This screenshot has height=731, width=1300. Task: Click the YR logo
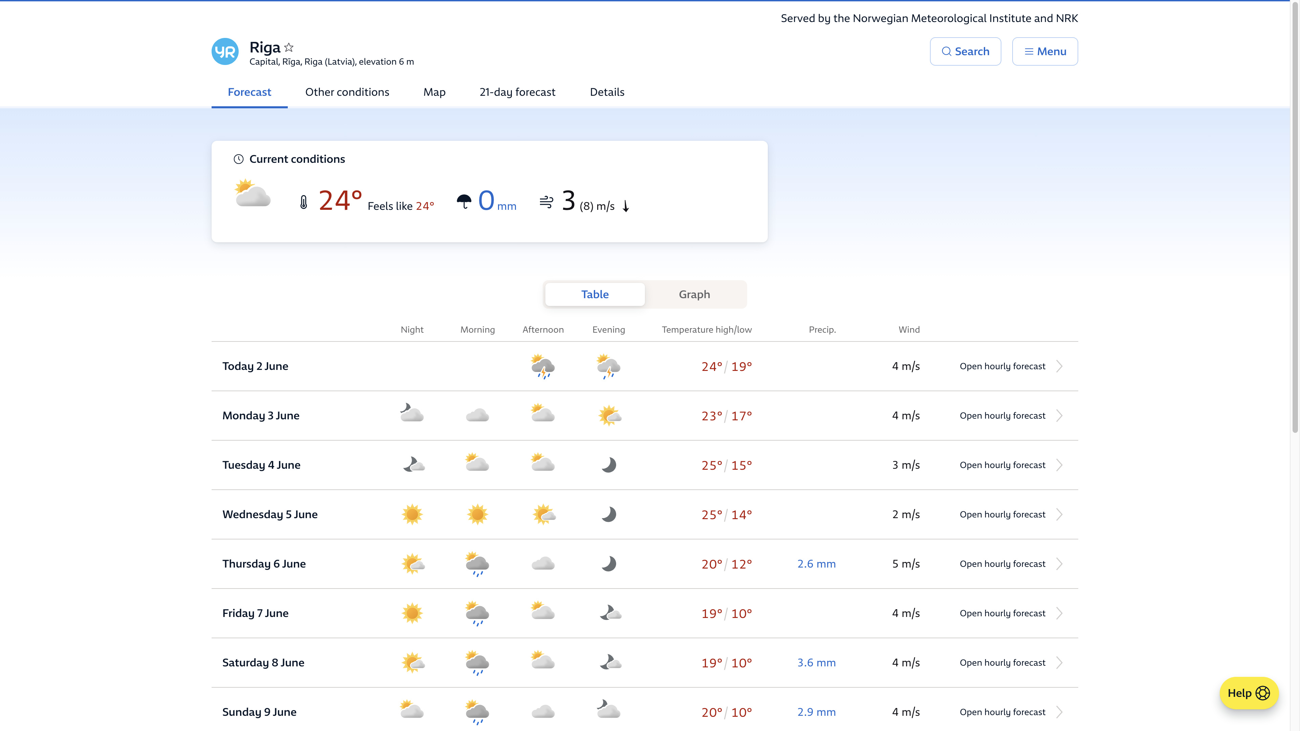tap(225, 51)
